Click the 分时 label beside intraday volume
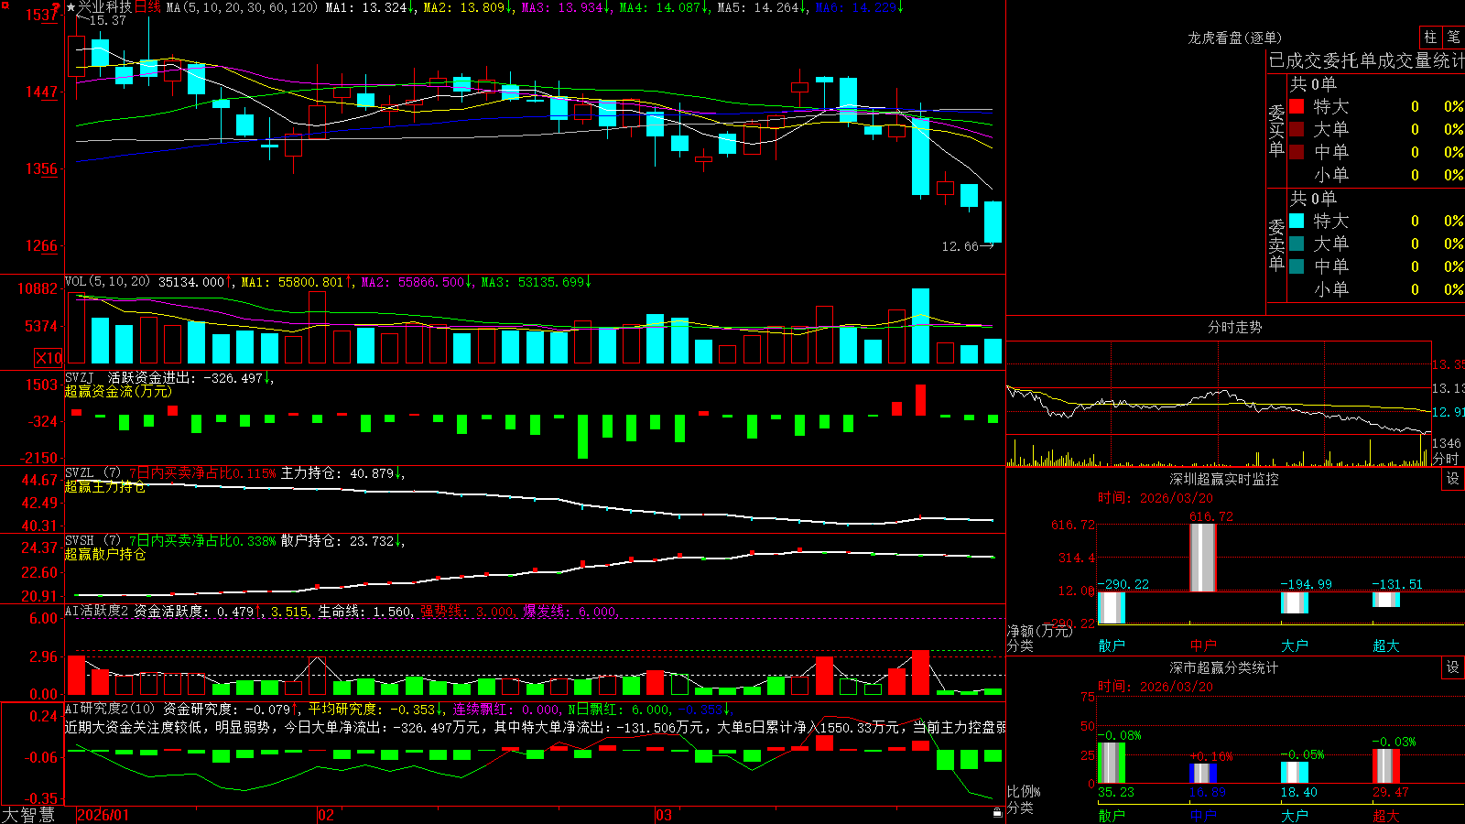 click(1446, 459)
